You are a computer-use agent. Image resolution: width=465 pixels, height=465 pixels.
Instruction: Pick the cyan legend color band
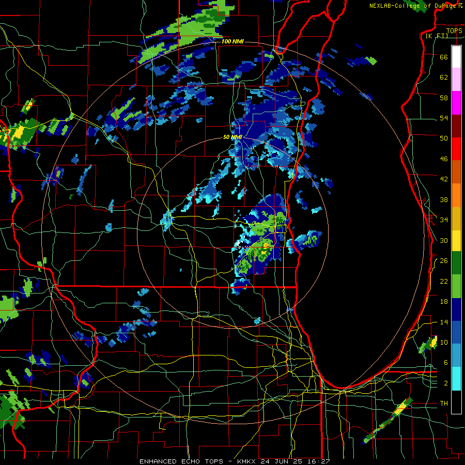coord(456,379)
